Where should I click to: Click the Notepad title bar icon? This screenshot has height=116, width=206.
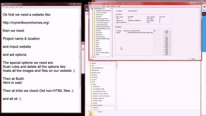tap(3, 4)
